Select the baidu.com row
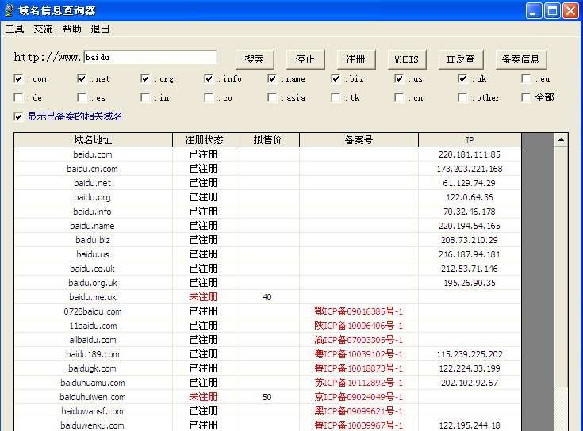The width and height of the screenshot is (583, 431). click(x=267, y=154)
